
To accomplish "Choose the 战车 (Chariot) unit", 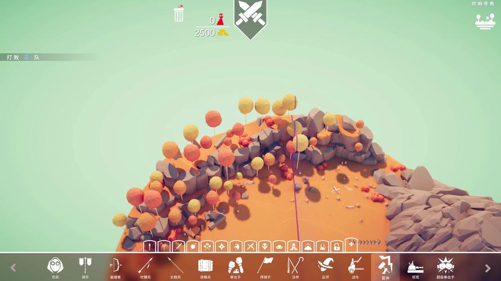I will click(355, 266).
